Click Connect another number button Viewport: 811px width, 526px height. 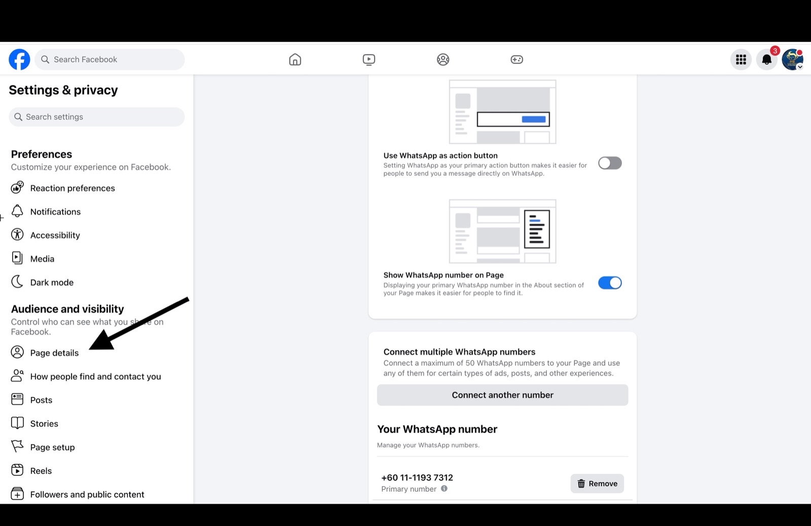tap(502, 395)
